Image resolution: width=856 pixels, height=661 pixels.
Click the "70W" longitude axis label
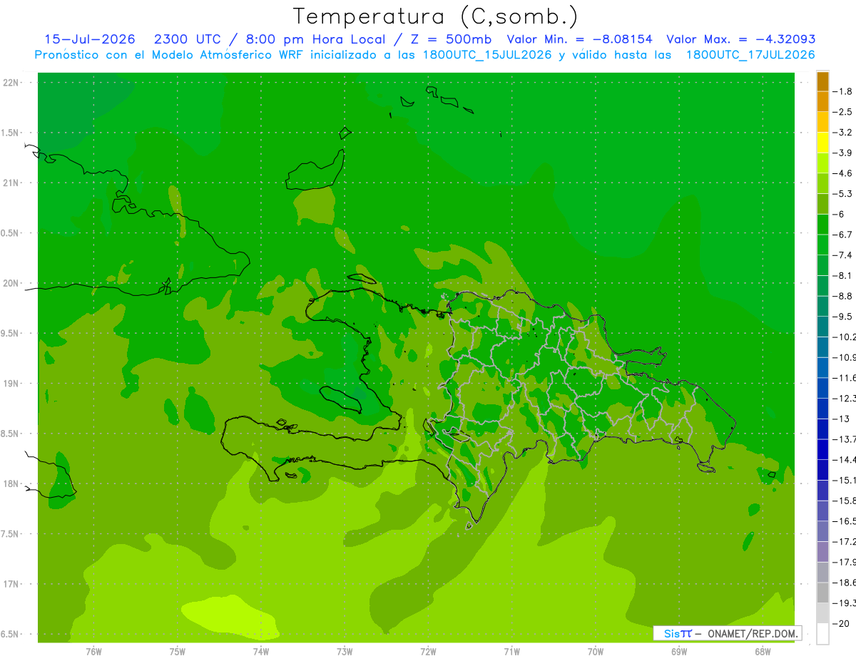coord(596,652)
